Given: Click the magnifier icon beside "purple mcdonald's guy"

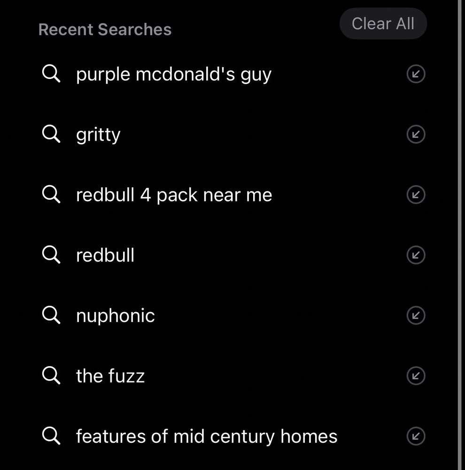Looking at the screenshot, I should pyautogui.click(x=51, y=74).
